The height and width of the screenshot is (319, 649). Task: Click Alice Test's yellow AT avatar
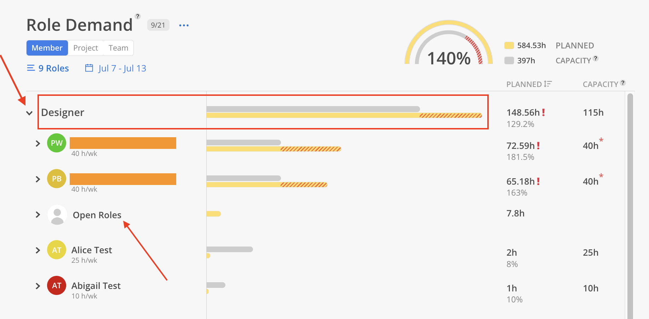[x=57, y=250]
